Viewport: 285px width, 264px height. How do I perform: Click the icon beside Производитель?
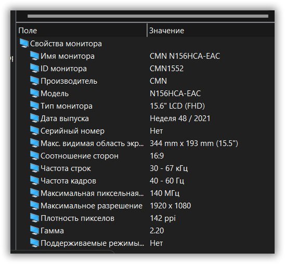34,81
